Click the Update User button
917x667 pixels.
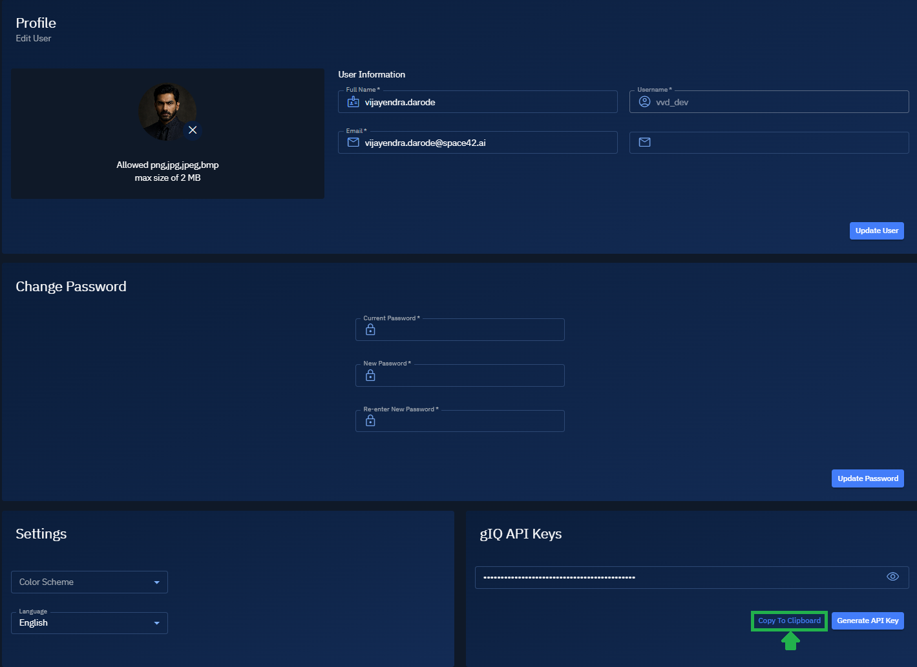876,231
